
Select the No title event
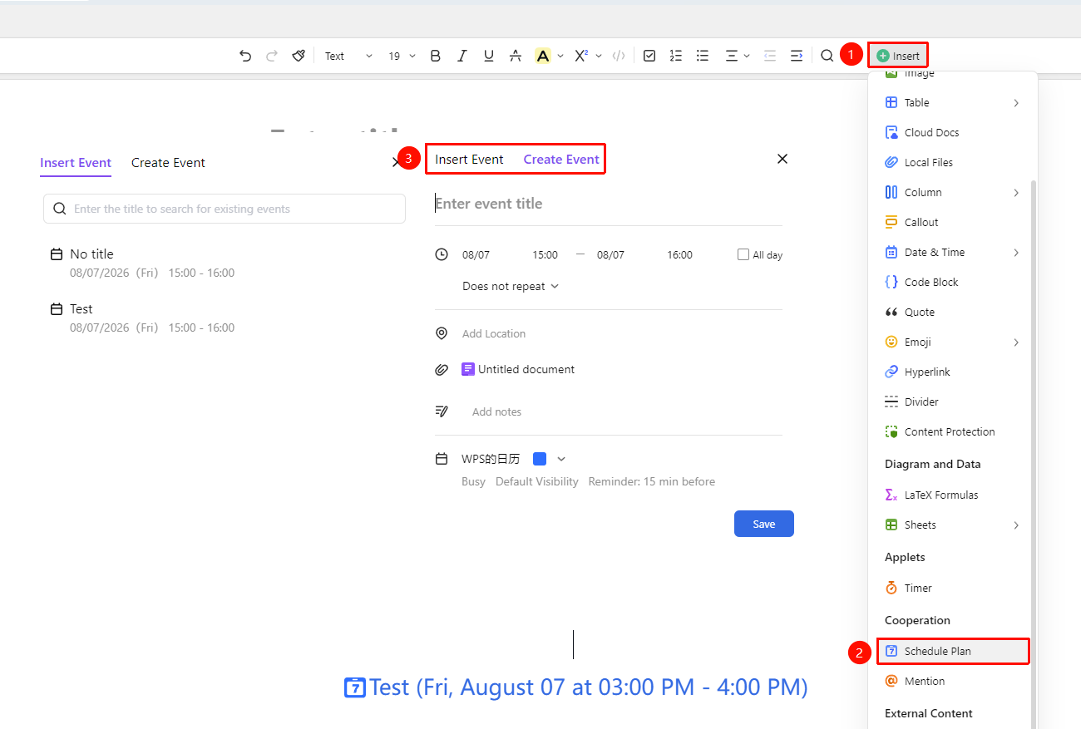(x=143, y=263)
